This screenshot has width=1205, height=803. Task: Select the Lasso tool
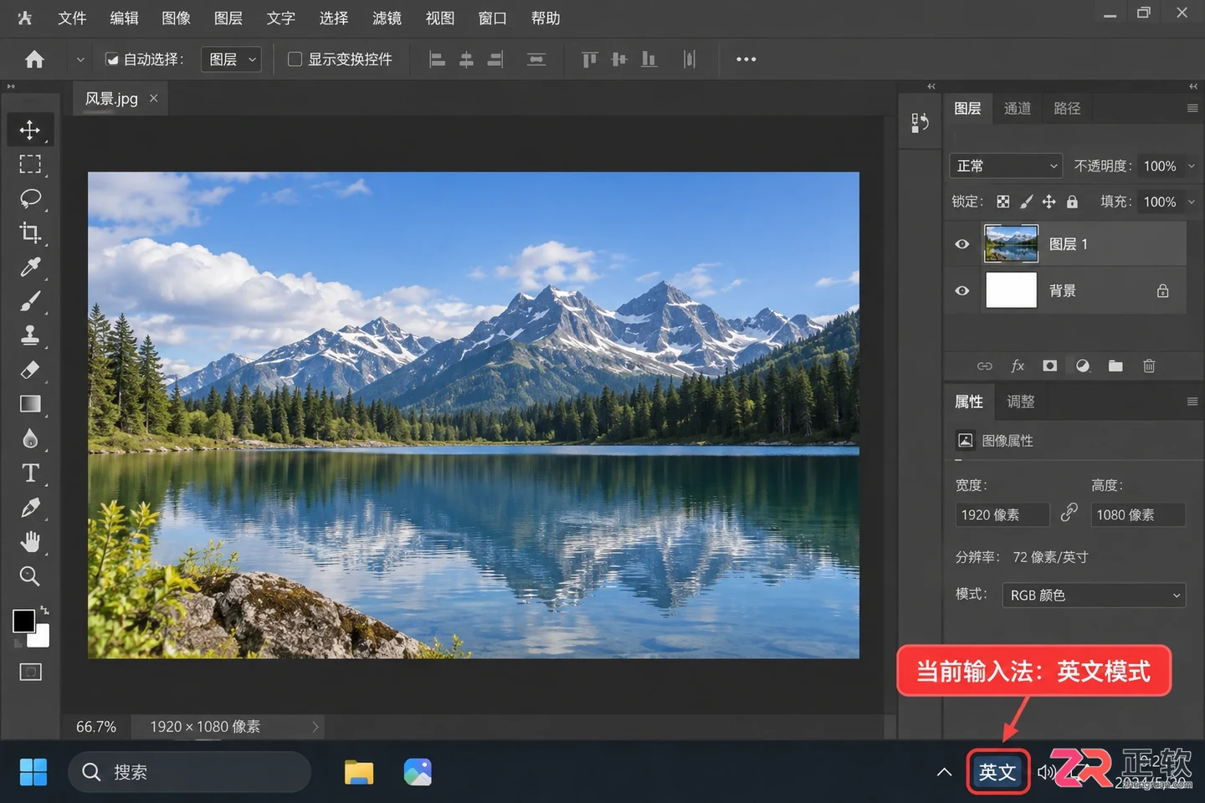click(30, 198)
